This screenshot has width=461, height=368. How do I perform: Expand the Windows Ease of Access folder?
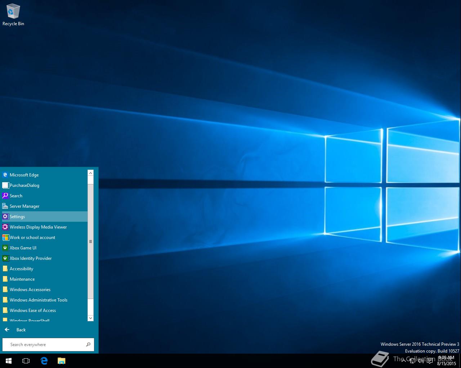[x=45, y=310]
